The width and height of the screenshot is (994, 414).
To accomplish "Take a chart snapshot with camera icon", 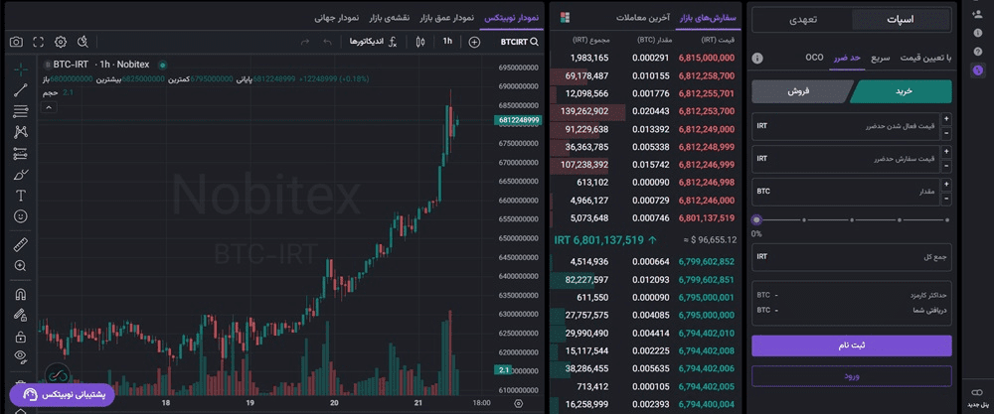I will pos(16,42).
